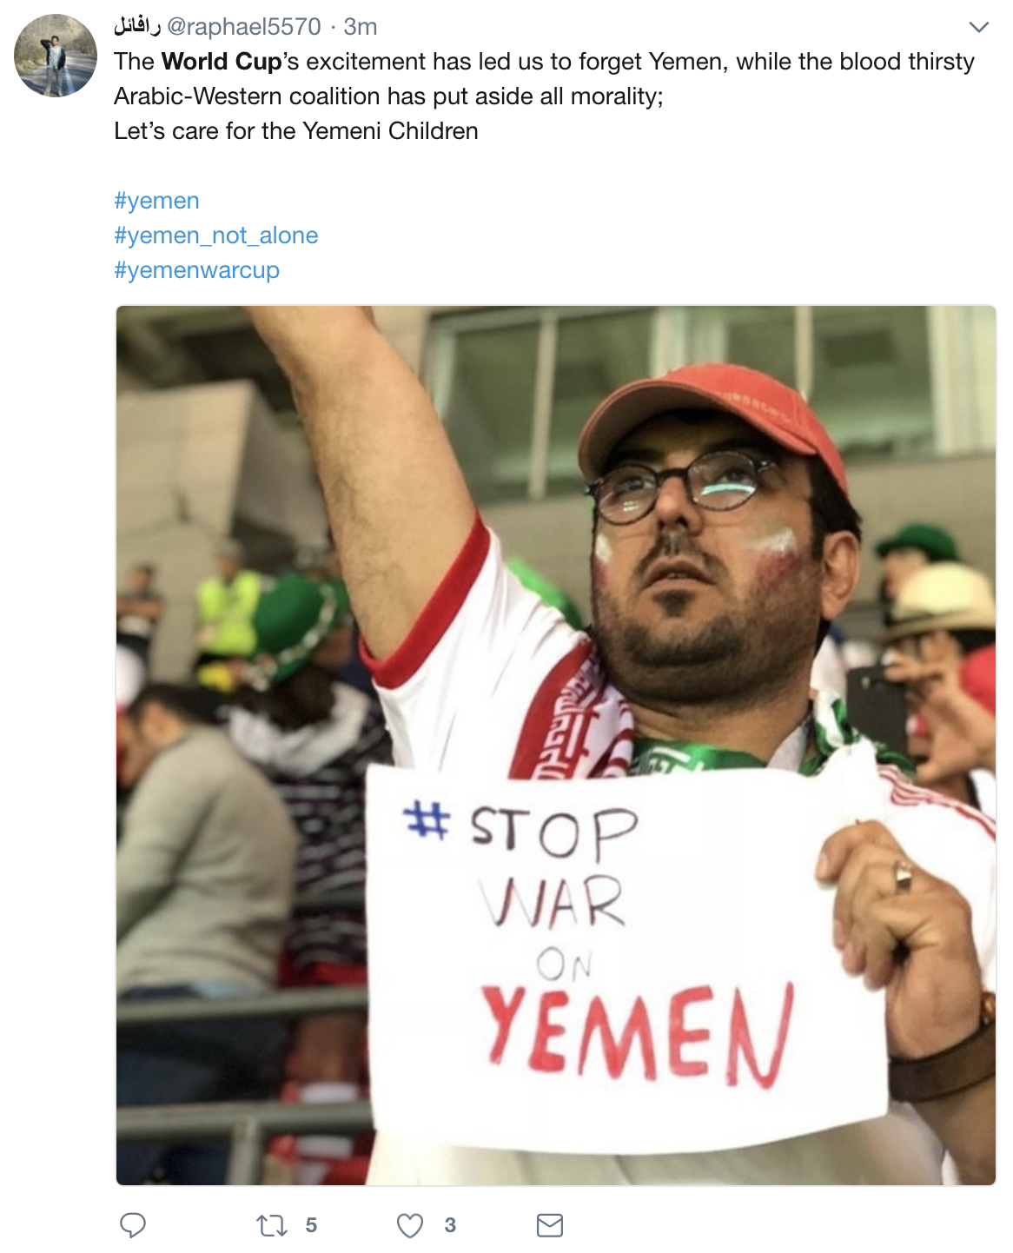
Task: Click the Arabic display name of the author
Action: 137,27
